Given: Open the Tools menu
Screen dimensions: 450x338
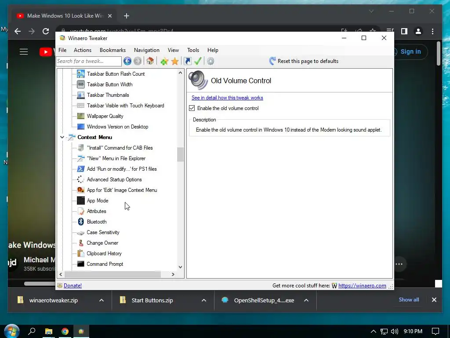Looking at the screenshot, I should (193, 50).
